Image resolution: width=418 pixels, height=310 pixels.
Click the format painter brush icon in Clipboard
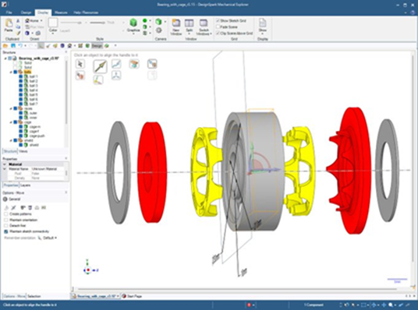(x=18, y=33)
